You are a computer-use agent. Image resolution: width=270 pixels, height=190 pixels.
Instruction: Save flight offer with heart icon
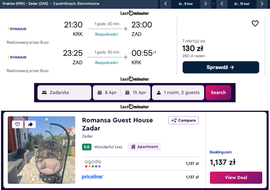point(255,24)
